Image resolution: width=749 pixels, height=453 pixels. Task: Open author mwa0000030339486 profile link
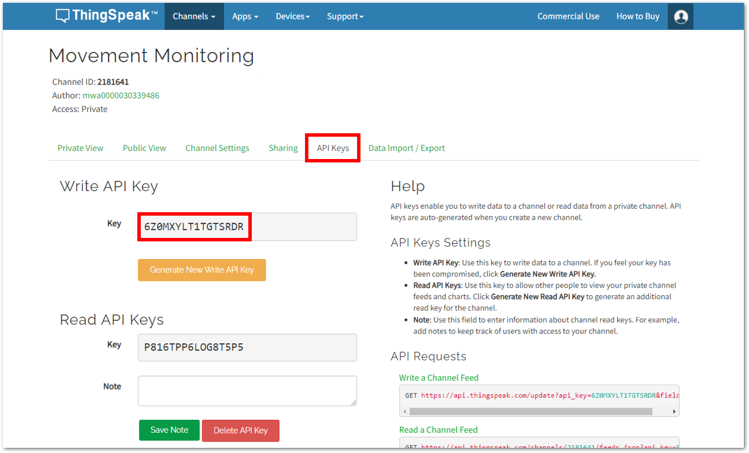[x=121, y=96]
